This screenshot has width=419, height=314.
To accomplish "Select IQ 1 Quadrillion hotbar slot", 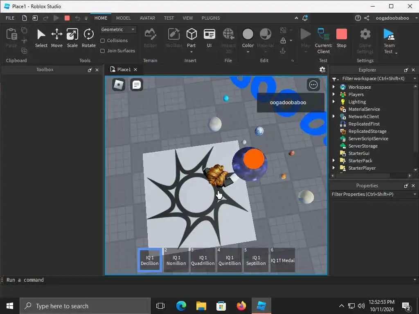I will click(x=203, y=260).
